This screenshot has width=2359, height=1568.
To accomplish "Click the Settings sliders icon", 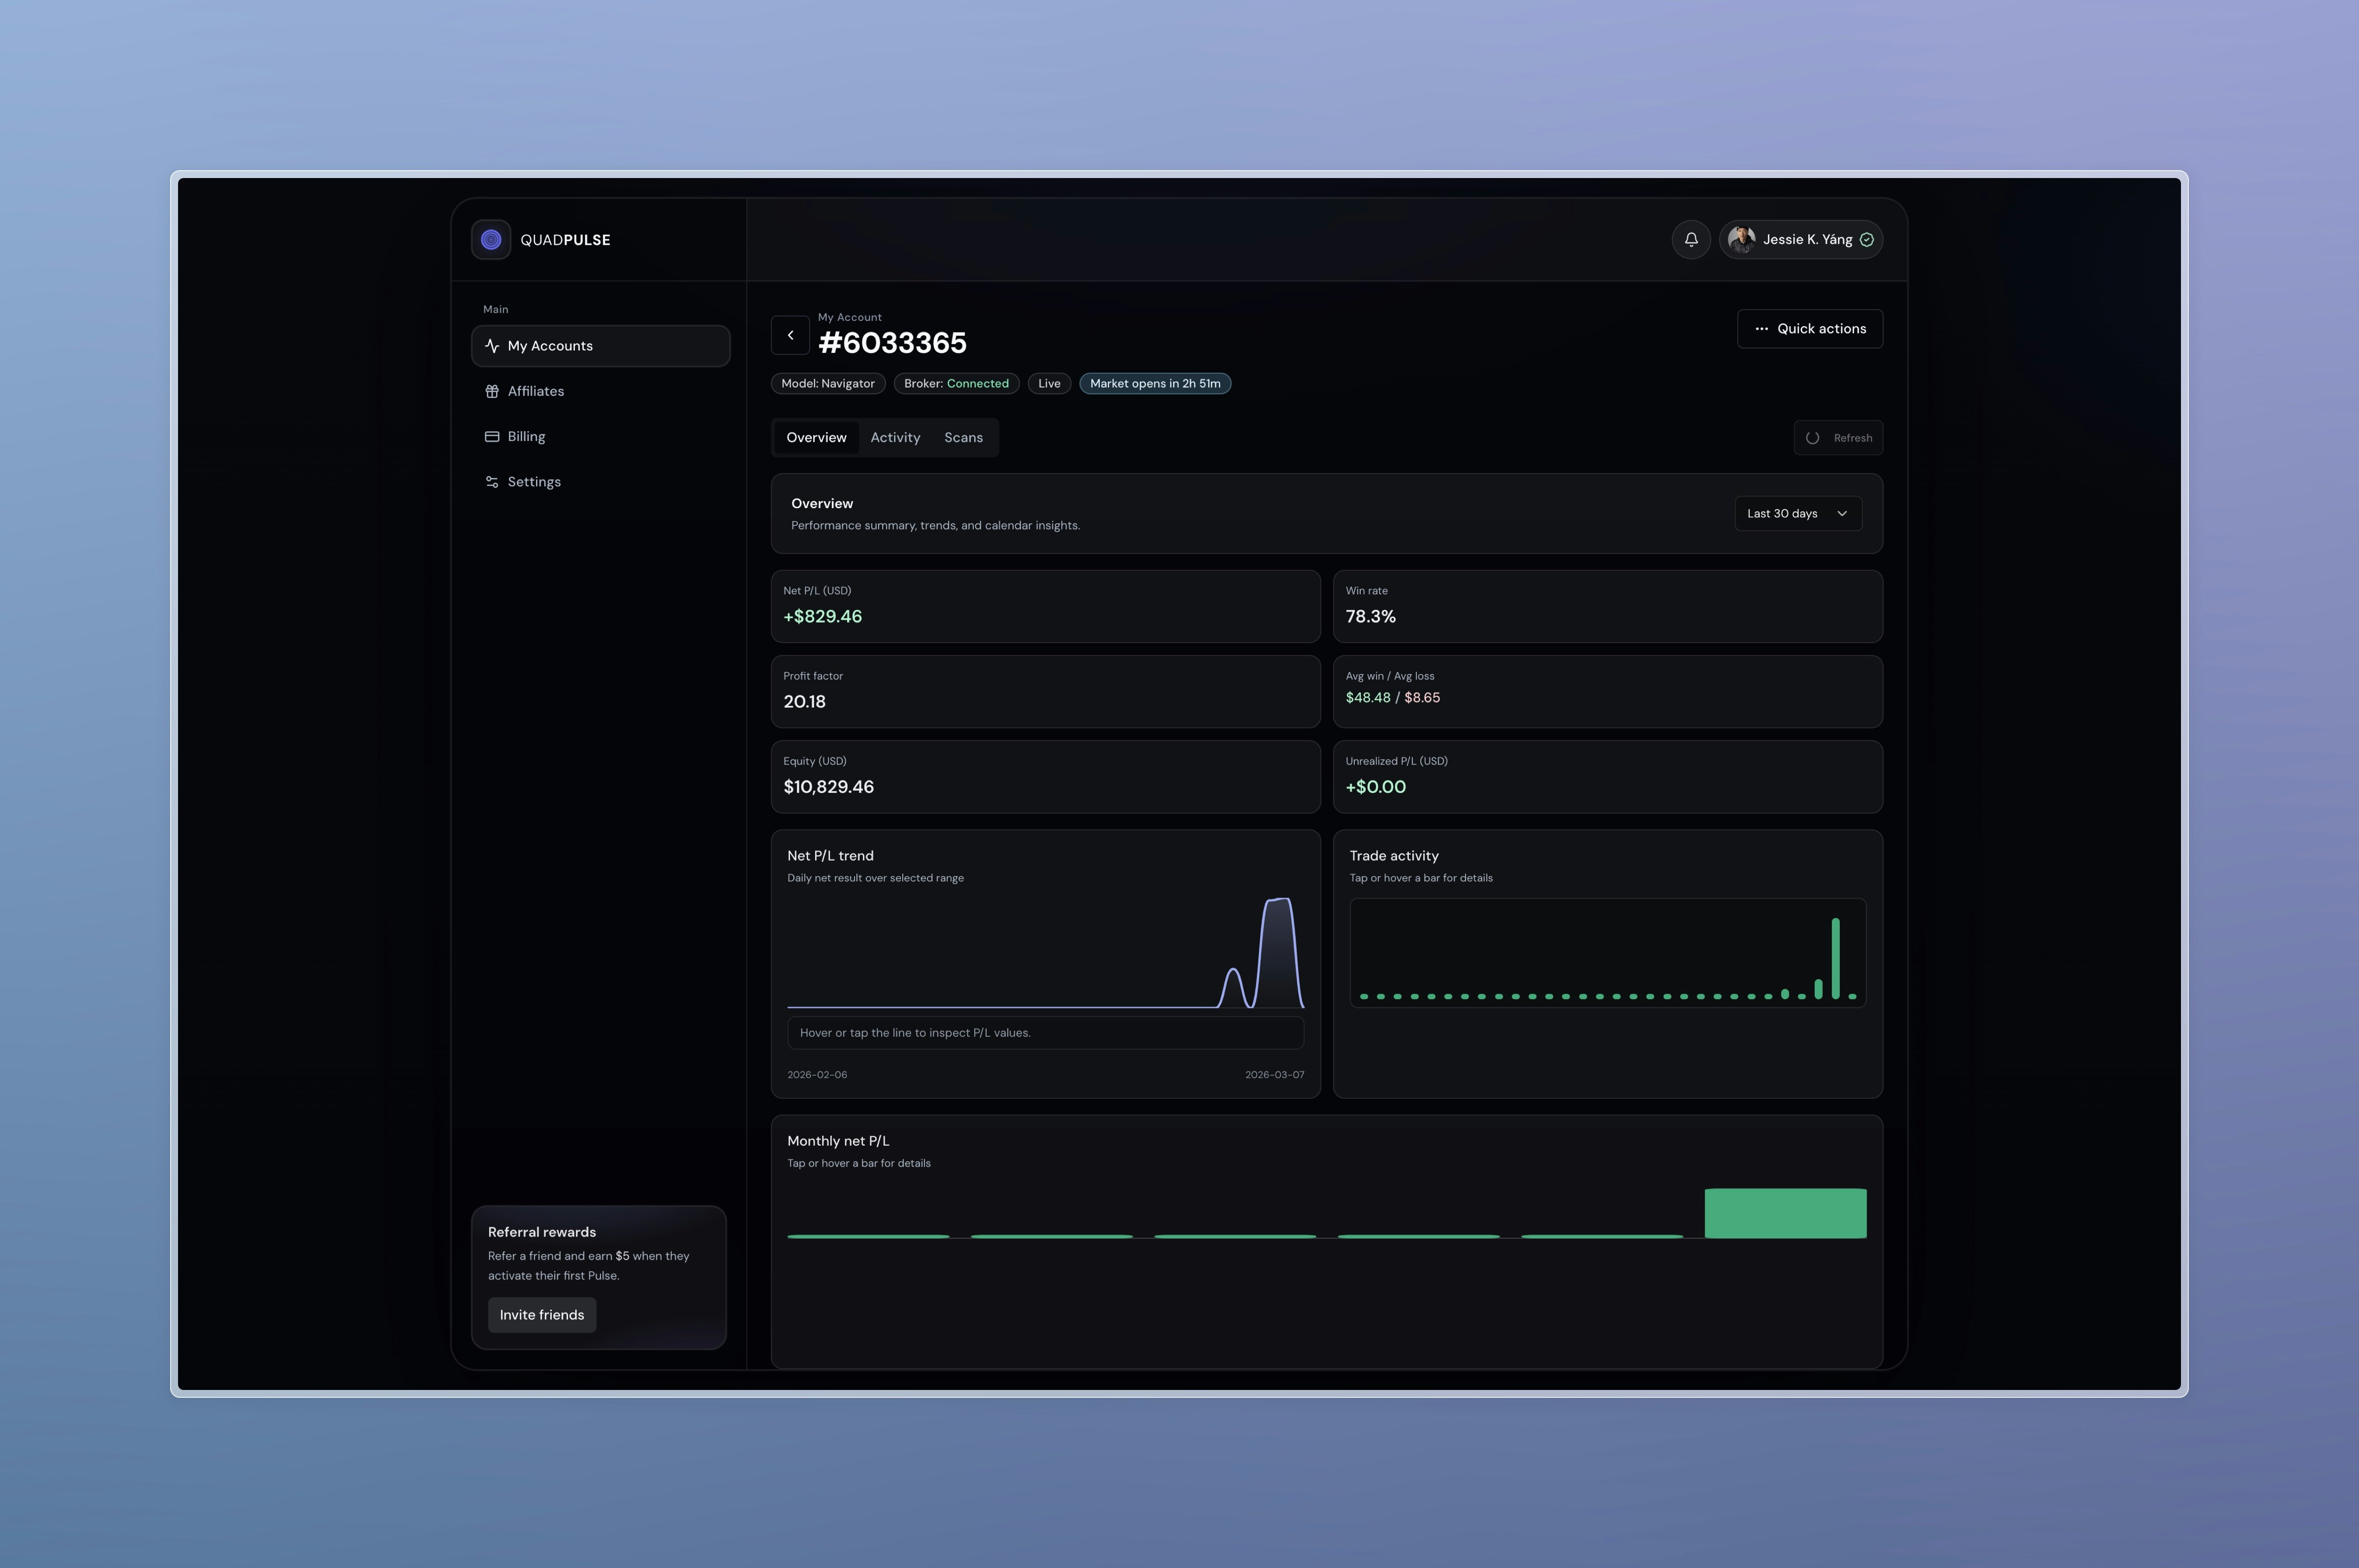I will (x=492, y=481).
